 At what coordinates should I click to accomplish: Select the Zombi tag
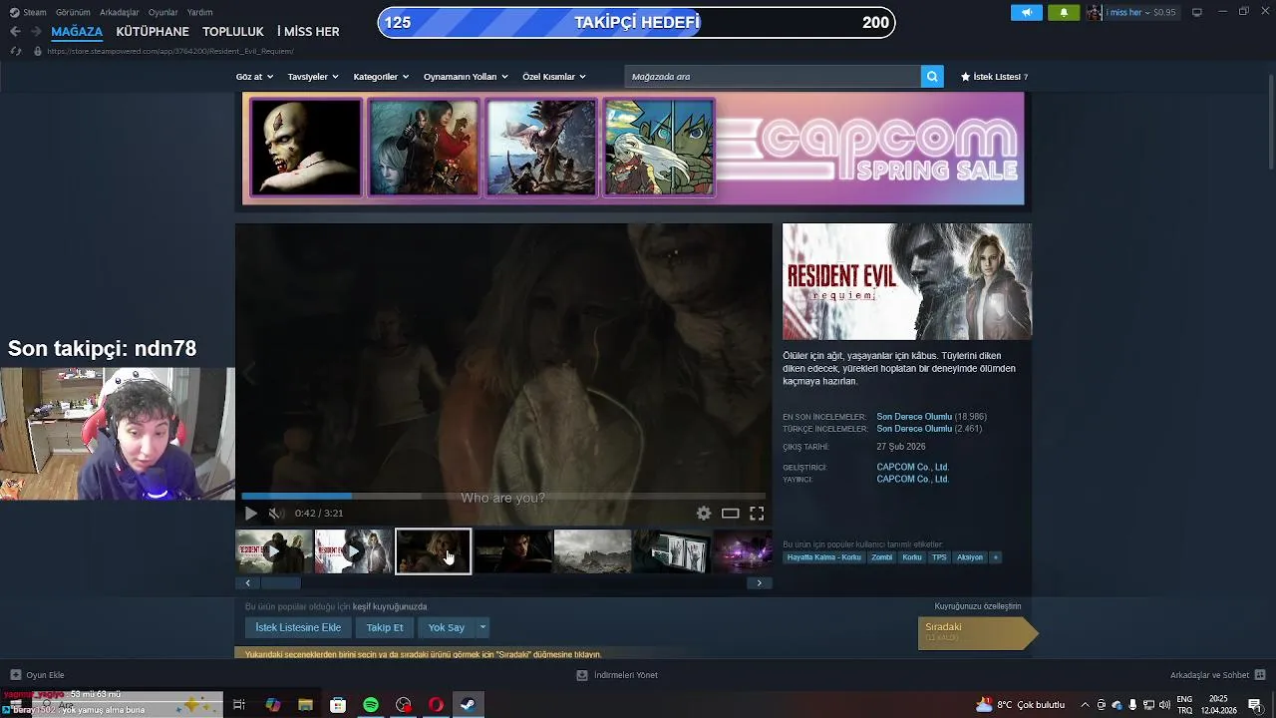coord(881,557)
